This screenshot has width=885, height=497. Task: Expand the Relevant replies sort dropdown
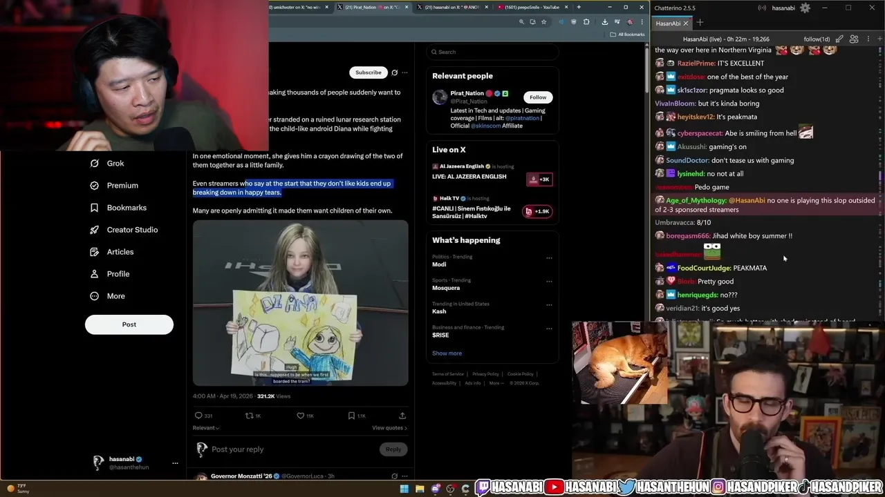(x=206, y=428)
